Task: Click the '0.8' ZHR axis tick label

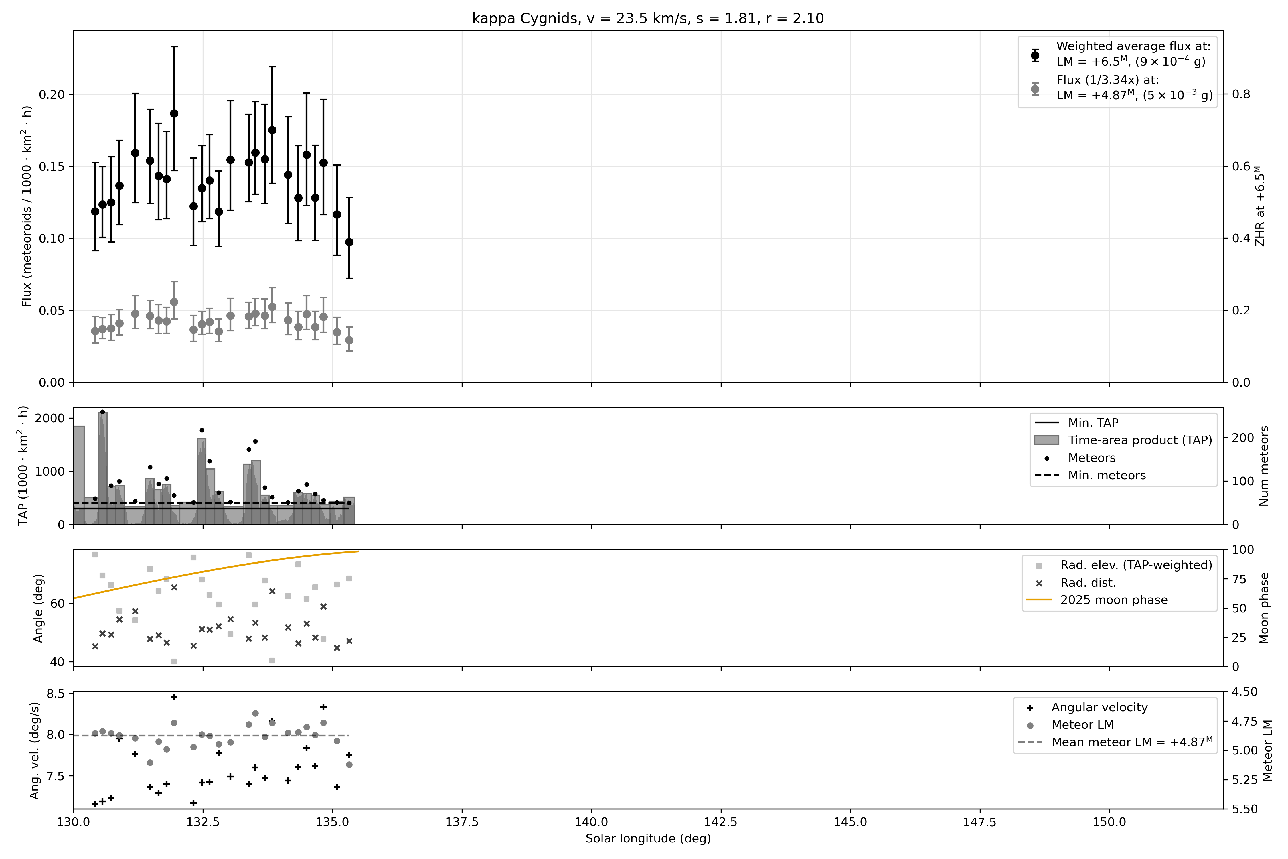Action: click(1241, 94)
